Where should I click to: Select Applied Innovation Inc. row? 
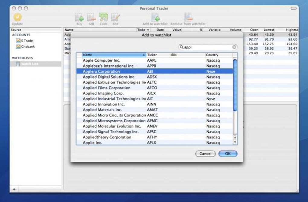154,104
